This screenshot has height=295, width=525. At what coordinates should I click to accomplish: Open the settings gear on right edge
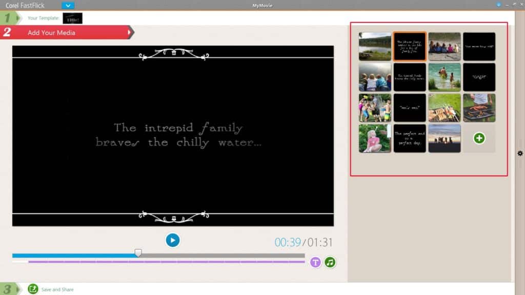[520, 154]
